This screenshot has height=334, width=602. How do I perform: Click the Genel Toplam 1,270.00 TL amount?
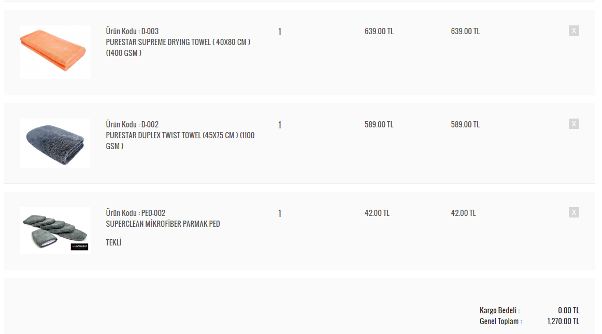pyautogui.click(x=563, y=322)
